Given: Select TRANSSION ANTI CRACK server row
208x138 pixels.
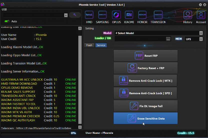Looking at the screenshot, I should (39, 96).
